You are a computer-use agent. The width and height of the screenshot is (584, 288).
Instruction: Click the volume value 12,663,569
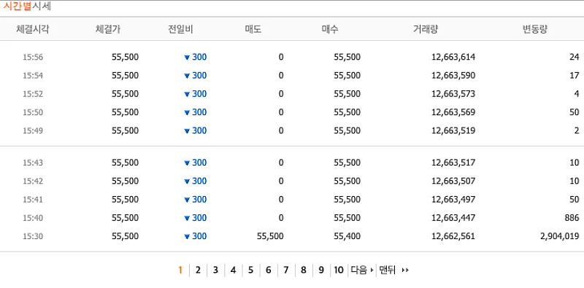coord(453,112)
